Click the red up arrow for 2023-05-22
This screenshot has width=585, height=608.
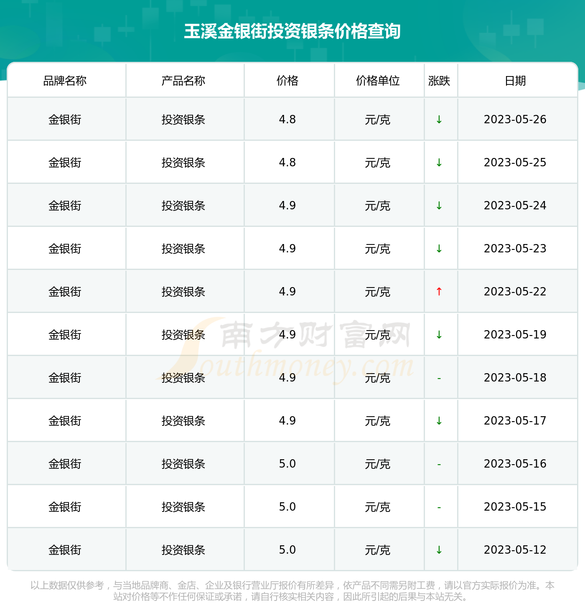pyautogui.click(x=439, y=292)
